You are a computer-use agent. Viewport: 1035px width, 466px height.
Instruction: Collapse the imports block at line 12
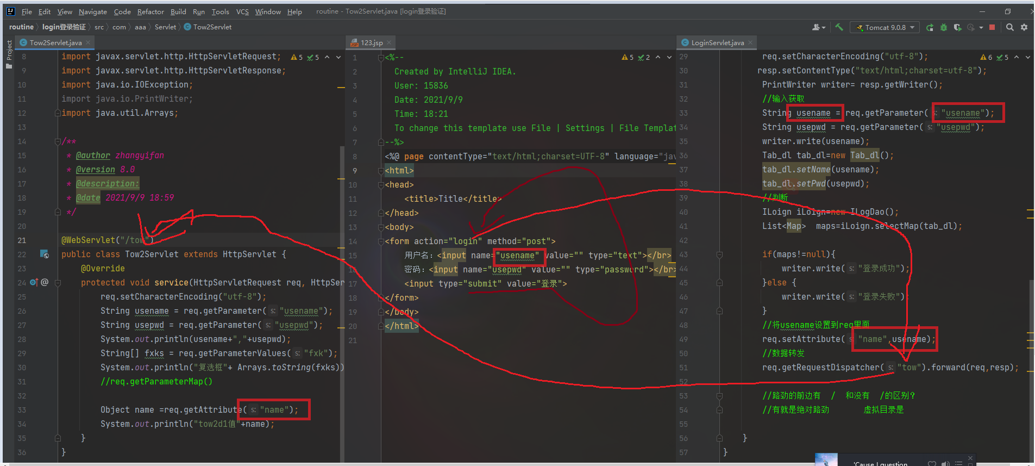pos(58,113)
